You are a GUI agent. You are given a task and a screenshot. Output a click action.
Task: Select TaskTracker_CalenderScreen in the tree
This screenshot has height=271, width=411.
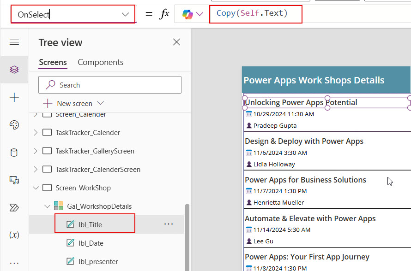[98, 170]
